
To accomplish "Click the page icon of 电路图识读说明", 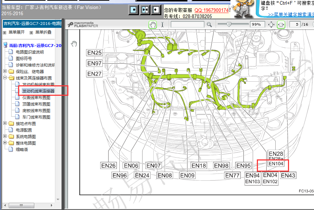I will [11, 52].
